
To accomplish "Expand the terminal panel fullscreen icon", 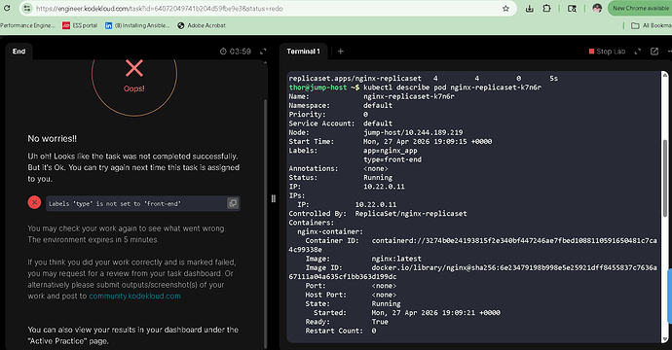I will [638, 52].
